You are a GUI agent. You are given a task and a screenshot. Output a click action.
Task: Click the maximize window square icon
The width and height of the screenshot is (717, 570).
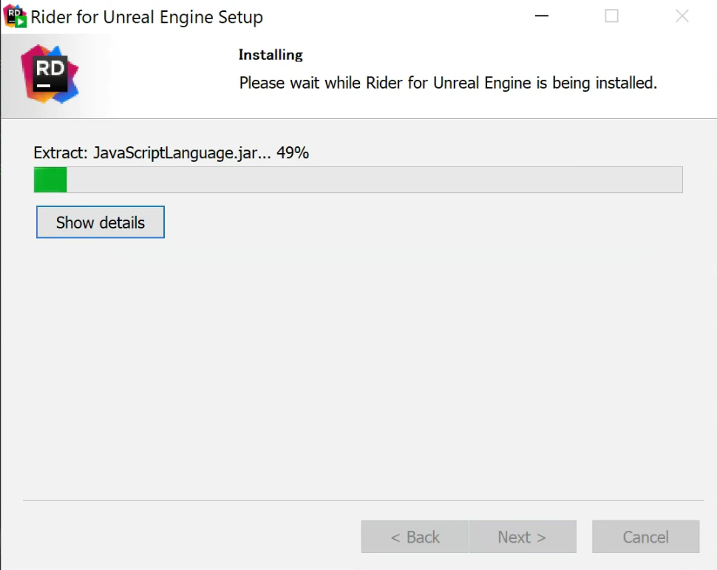[x=611, y=16]
